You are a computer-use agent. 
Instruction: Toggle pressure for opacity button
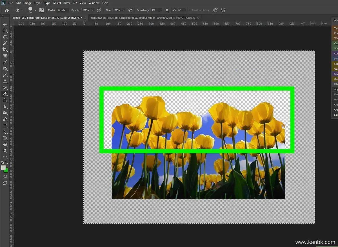(99, 10)
